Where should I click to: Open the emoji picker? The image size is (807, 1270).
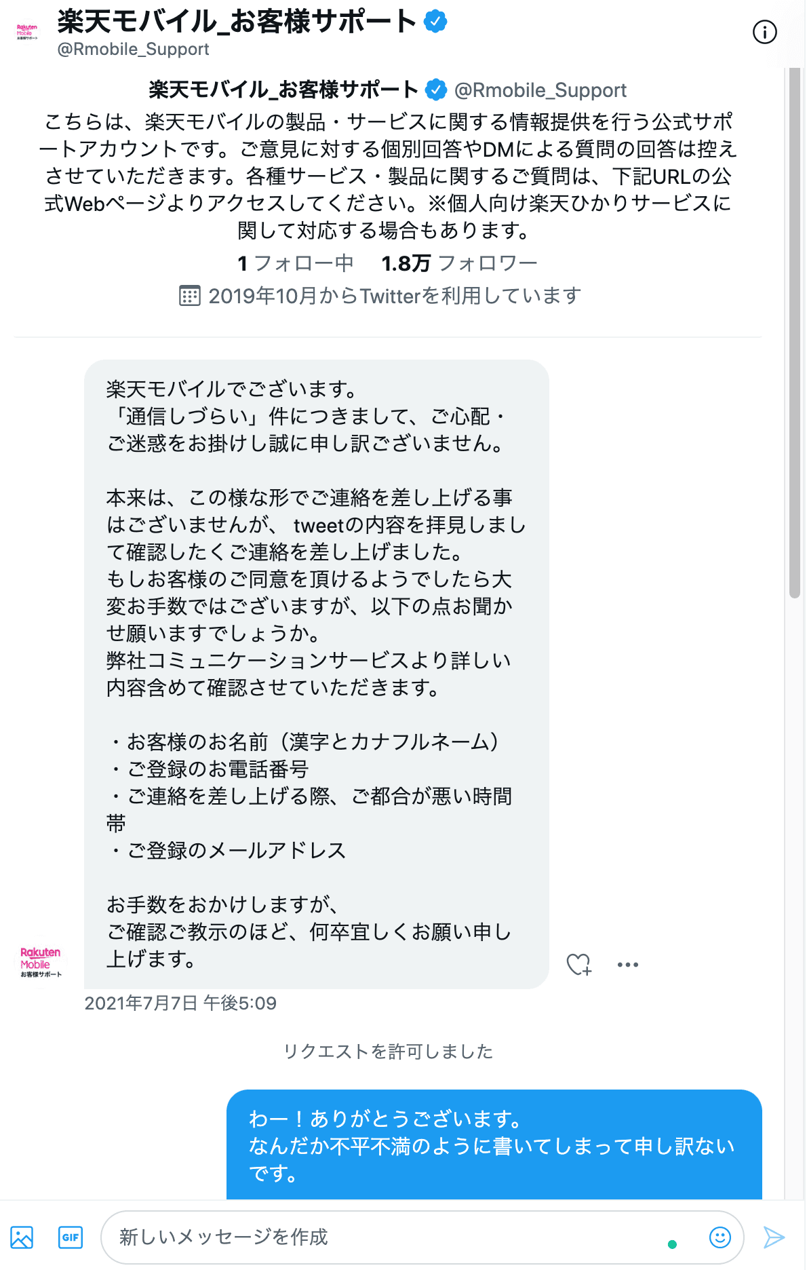click(x=720, y=1237)
